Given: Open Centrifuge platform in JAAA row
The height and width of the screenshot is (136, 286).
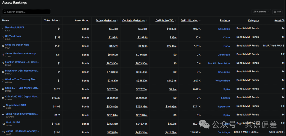Looking at the screenshot, I should coord(224,132).
